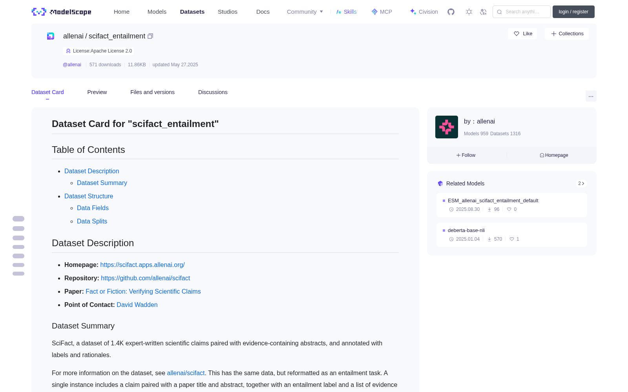Open David Wadden contact link
Image resolution: width=628 pixels, height=392 pixels.
pyautogui.click(x=137, y=305)
